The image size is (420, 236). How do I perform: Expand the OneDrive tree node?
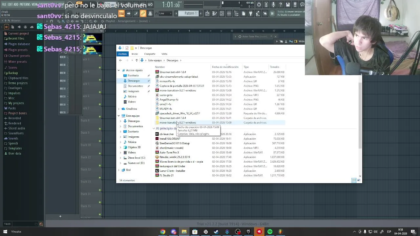[119, 109]
